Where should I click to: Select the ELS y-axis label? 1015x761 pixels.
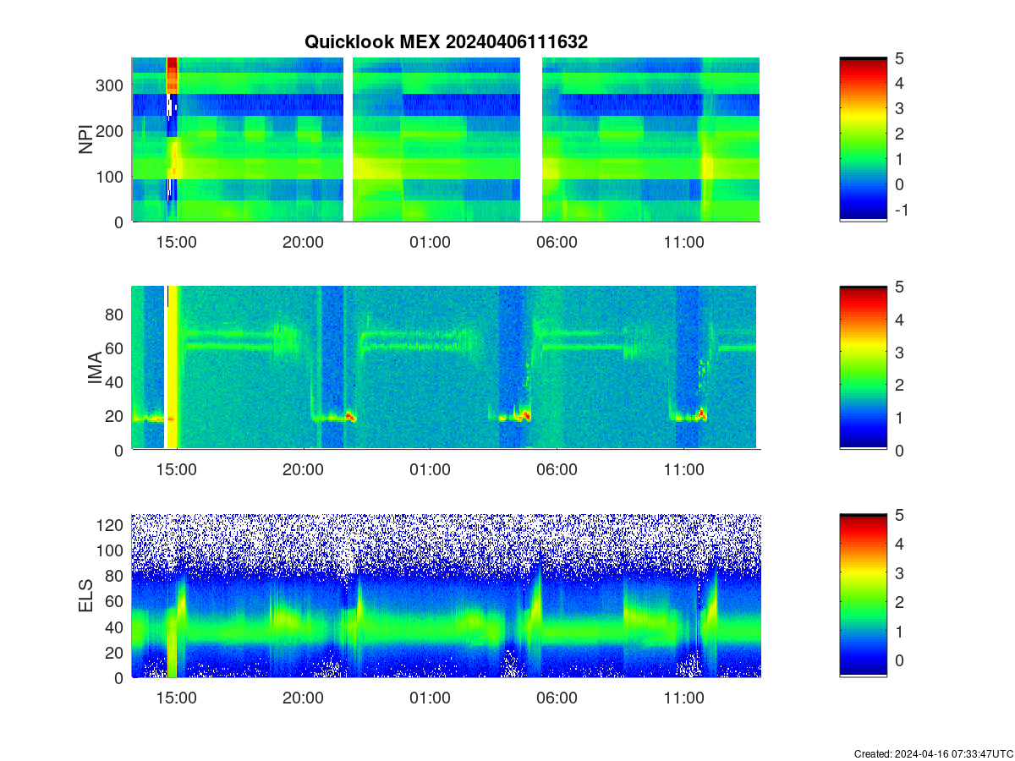85,596
